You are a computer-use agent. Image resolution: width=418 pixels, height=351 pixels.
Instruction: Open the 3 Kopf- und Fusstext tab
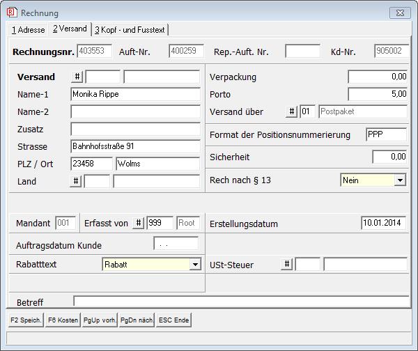pos(130,30)
